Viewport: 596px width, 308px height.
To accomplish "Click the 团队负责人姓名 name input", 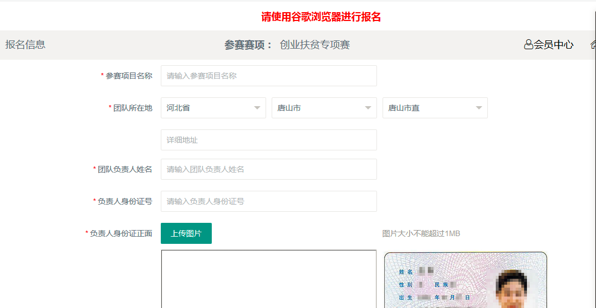I will pyautogui.click(x=268, y=169).
